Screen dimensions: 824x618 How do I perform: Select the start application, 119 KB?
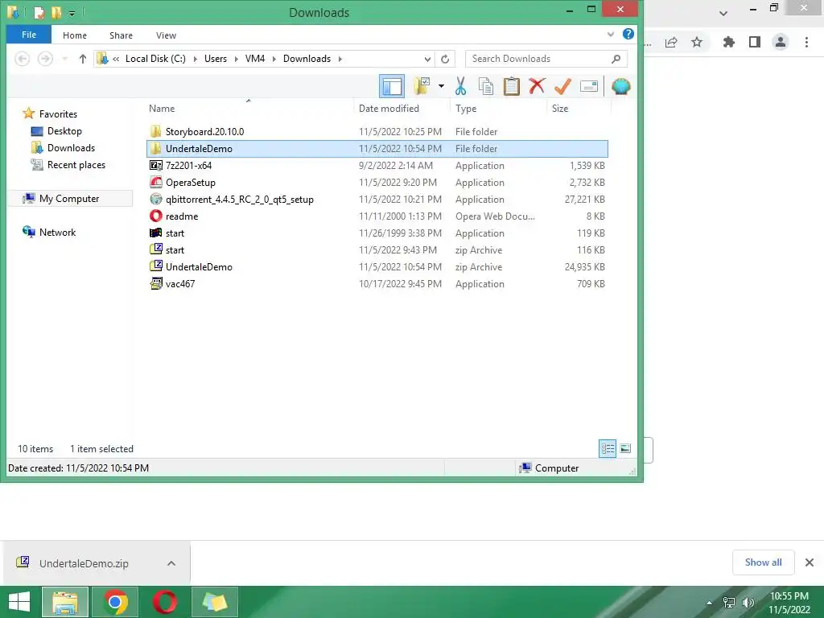click(377, 233)
